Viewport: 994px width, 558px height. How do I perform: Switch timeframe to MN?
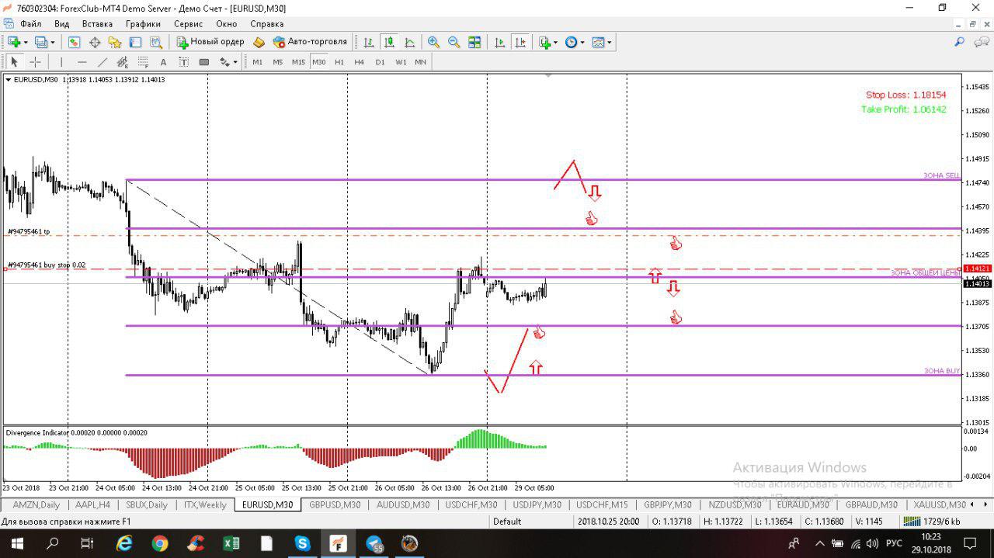(x=420, y=62)
